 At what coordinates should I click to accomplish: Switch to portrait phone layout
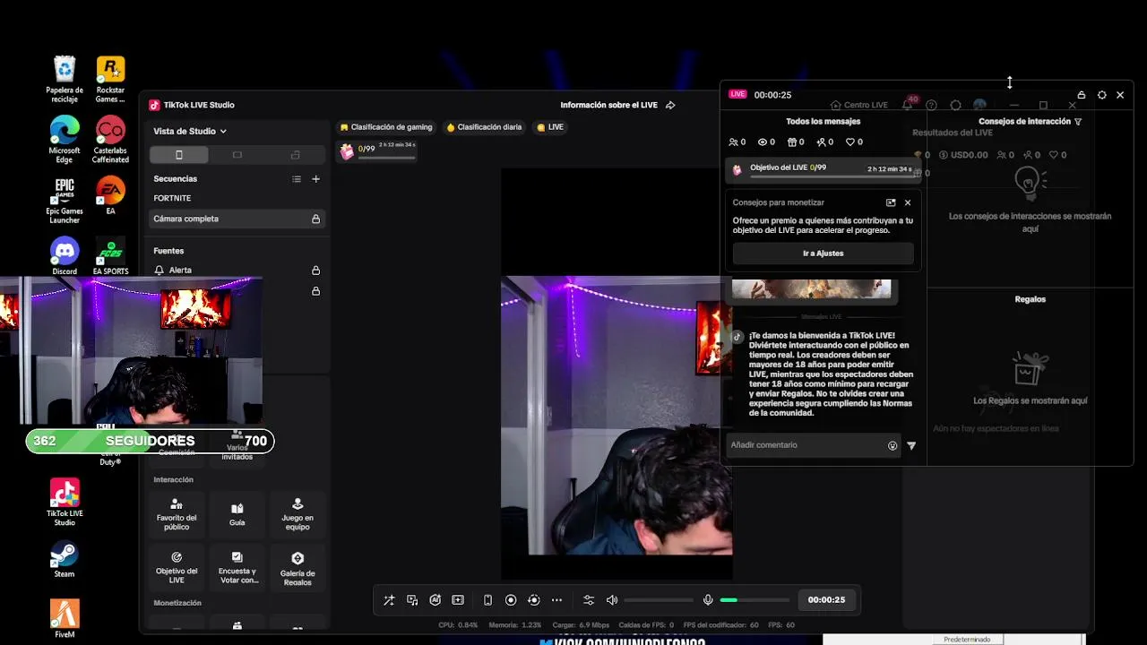click(179, 155)
